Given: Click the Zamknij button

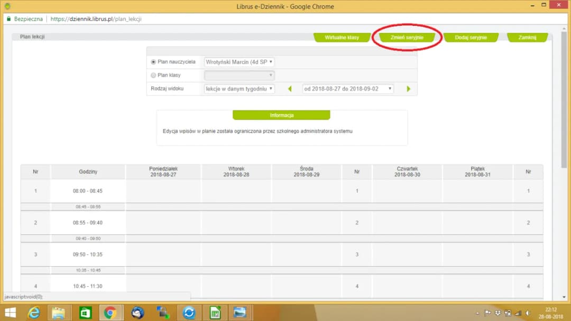Looking at the screenshot, I should tap(527, 37).
